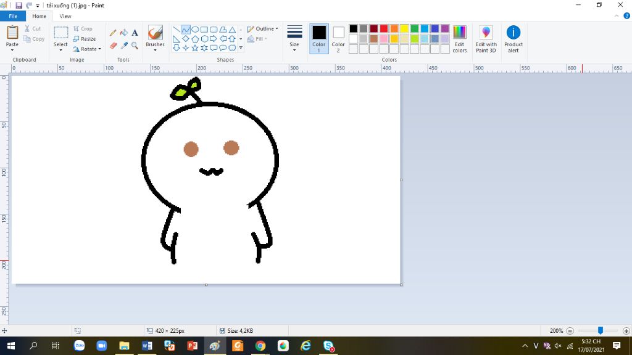The width and height of the screenshot is (632, 355).
Task: Click the Brushes button
Action: [x=155, y=36]
